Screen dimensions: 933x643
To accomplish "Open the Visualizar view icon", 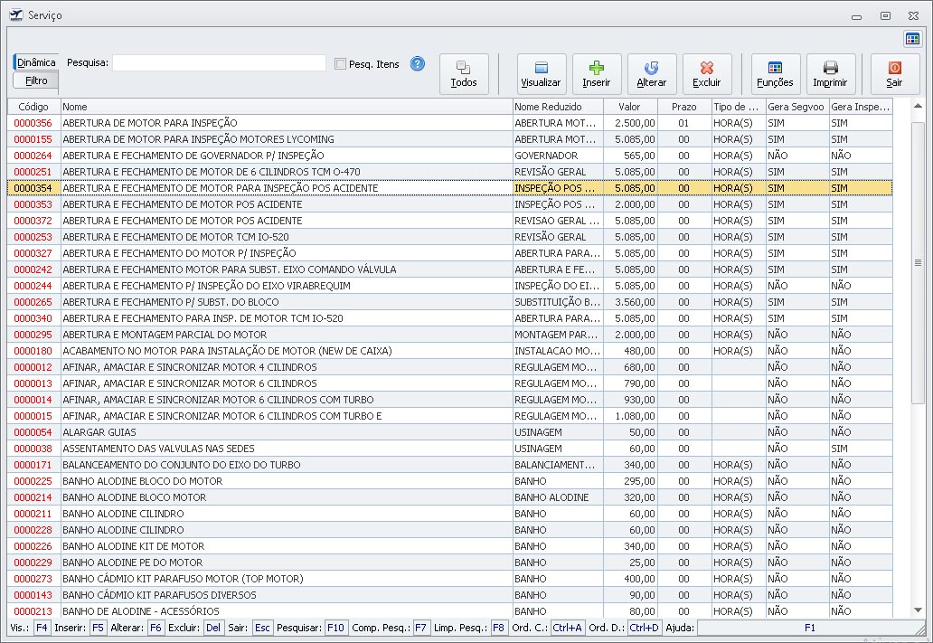I will tap(541, 73).
